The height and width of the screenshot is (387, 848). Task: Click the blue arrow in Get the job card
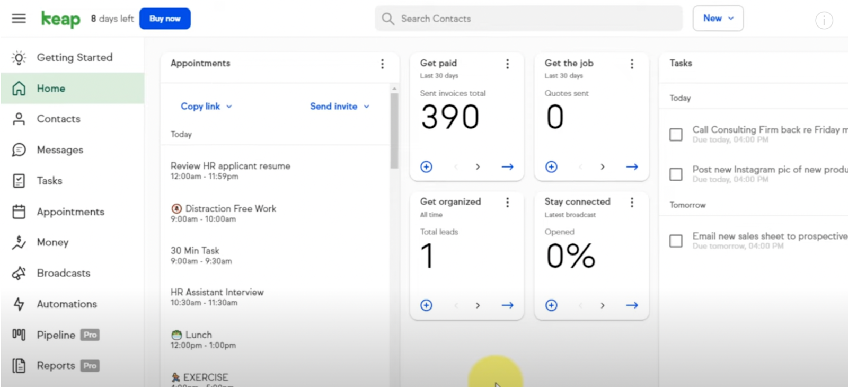pos(632,167)
